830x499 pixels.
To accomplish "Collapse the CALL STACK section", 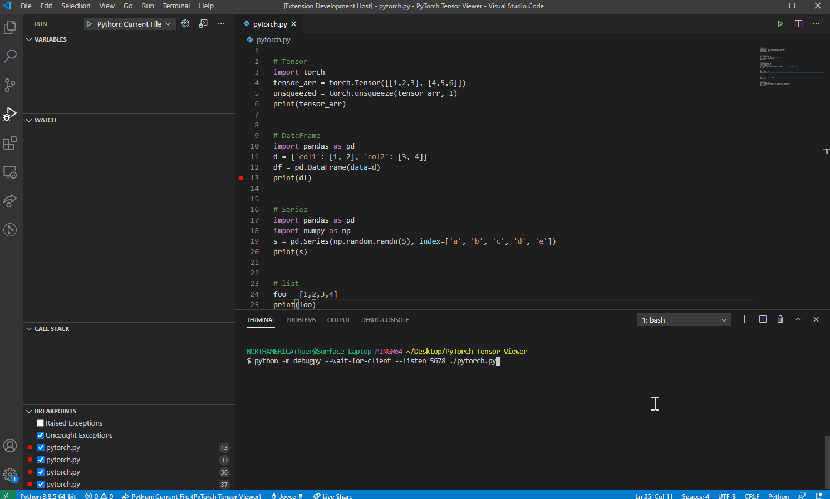I will [129, 329].
